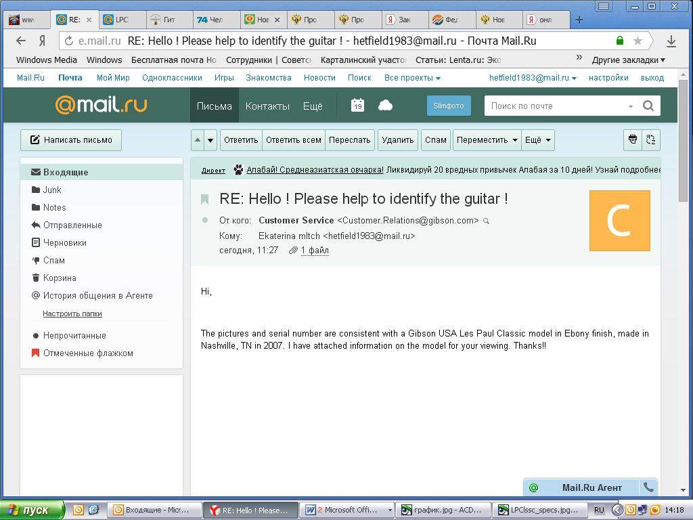Toggle the flag bookmark beside subject
The image size is (693, 520).
[x=204, y=199]
